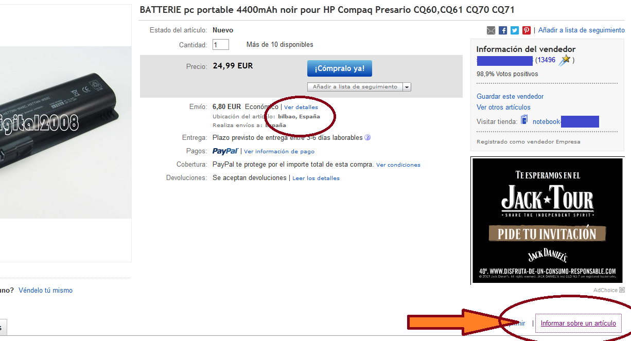Open delivery time help question-mark icon

[x=367, y=138]
